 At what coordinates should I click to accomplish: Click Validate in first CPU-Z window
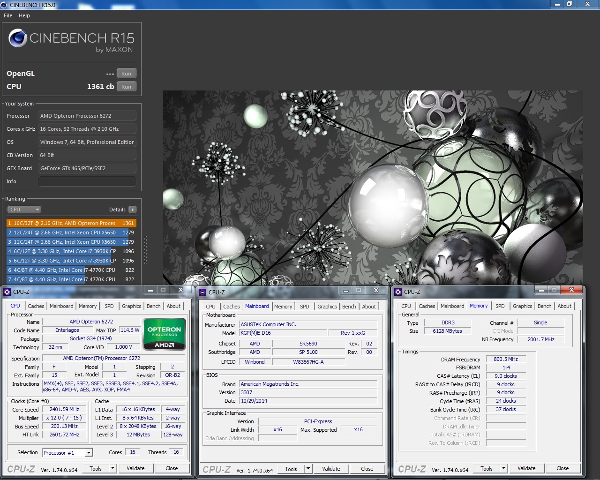coord(135,468)
